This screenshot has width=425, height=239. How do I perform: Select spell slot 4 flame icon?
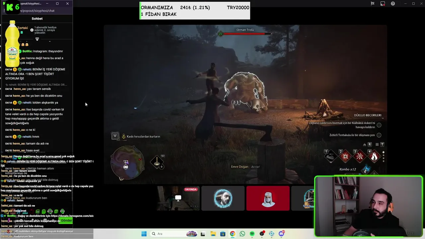pyautogui.click(x=374, y=156)
